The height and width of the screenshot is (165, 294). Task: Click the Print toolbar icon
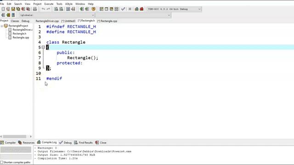point(35,9)
